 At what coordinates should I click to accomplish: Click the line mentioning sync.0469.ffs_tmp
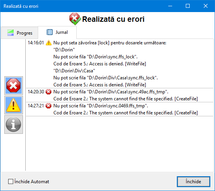100,106
